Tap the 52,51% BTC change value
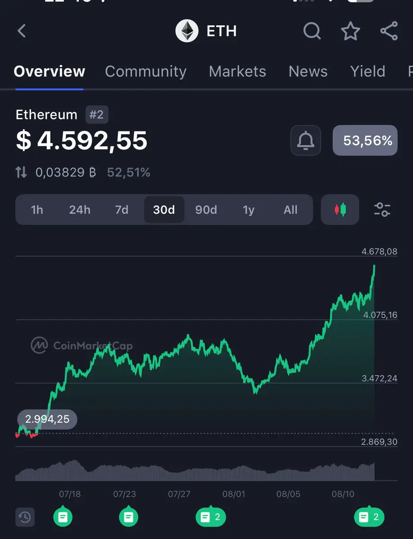Viewport: 413px width, 539px height. point(128,172)
